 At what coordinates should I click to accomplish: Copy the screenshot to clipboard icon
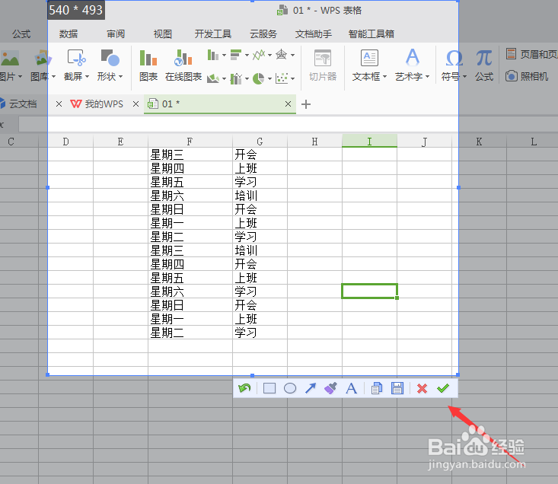tap(377, 388)
